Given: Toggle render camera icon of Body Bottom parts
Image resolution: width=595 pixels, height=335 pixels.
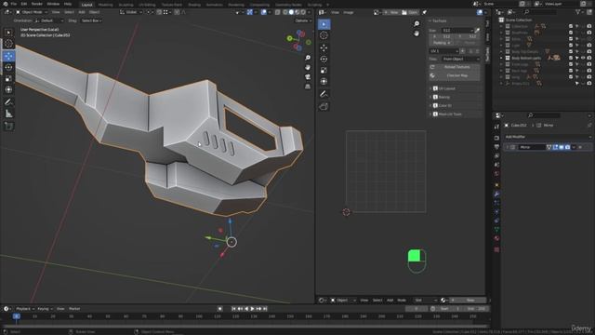Looking at the screenshot, I should (x=589, y=58).
